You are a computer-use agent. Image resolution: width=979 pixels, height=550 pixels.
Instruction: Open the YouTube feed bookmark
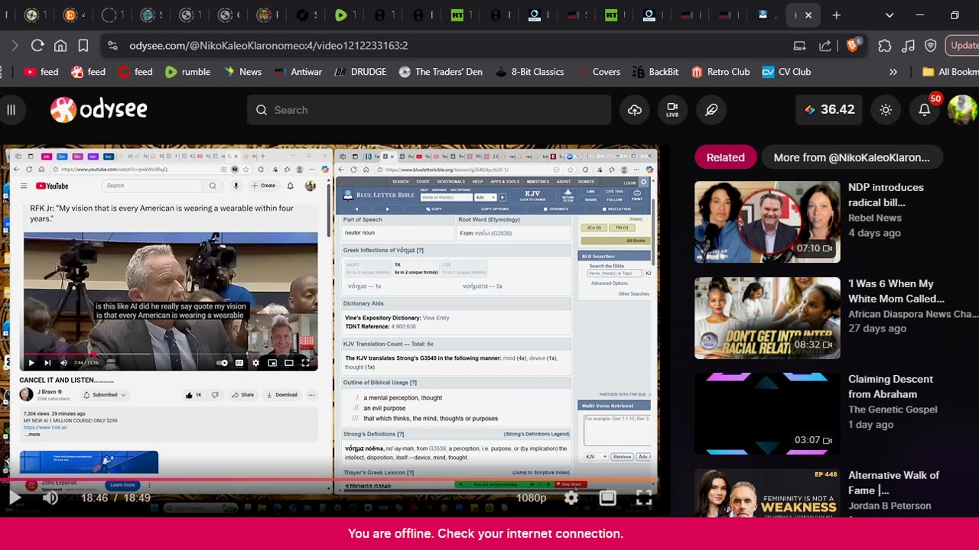41,72
